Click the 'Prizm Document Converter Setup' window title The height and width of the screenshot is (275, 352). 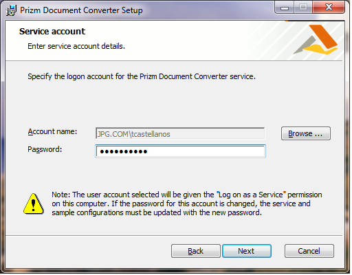pos(81,10)
